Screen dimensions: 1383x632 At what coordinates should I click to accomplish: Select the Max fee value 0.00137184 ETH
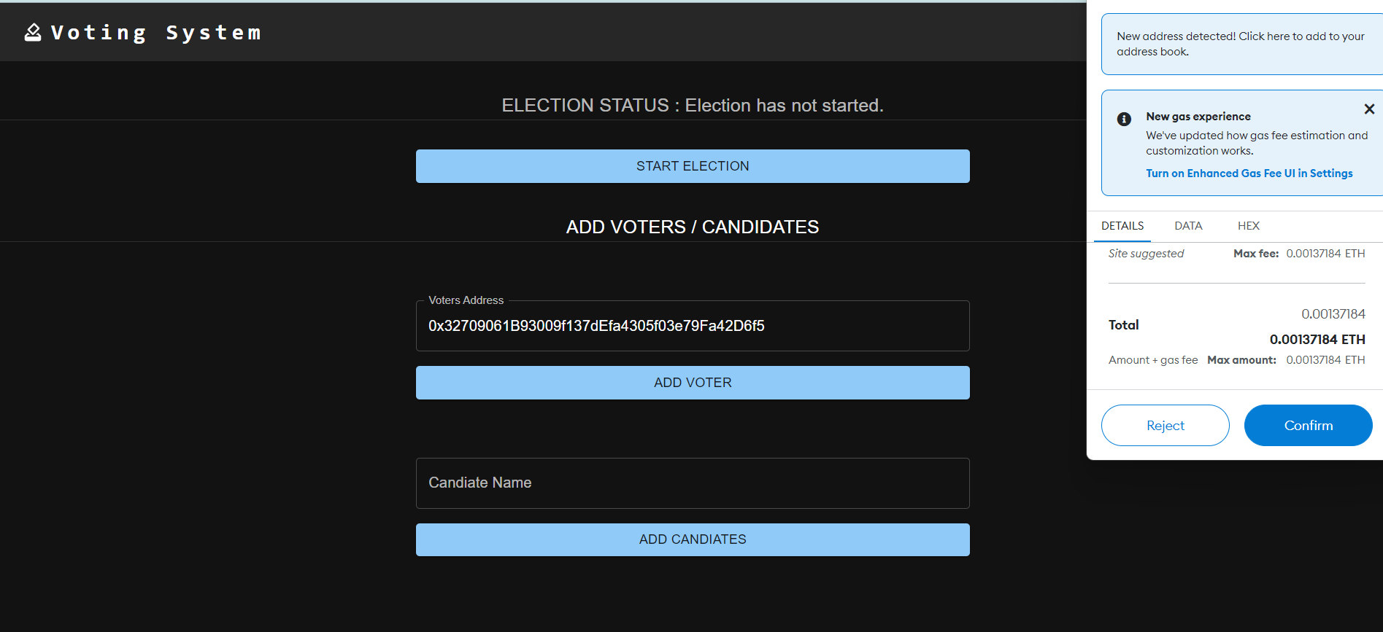[x=1325, y=253]
